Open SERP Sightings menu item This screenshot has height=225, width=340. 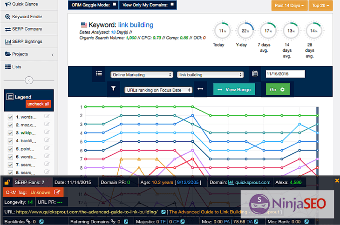click(29, 41)
